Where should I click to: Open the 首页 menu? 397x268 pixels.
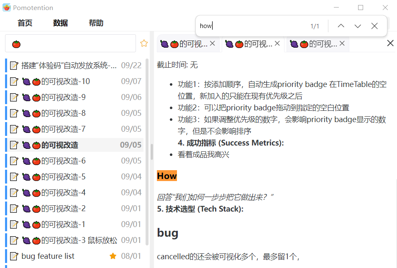[x=25, y=23]
